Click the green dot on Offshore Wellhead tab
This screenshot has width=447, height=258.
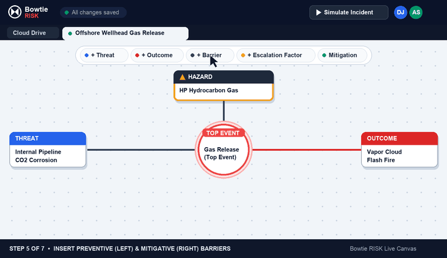(70, 33)
